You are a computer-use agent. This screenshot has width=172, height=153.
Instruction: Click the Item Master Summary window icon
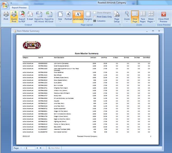(15, 31)
